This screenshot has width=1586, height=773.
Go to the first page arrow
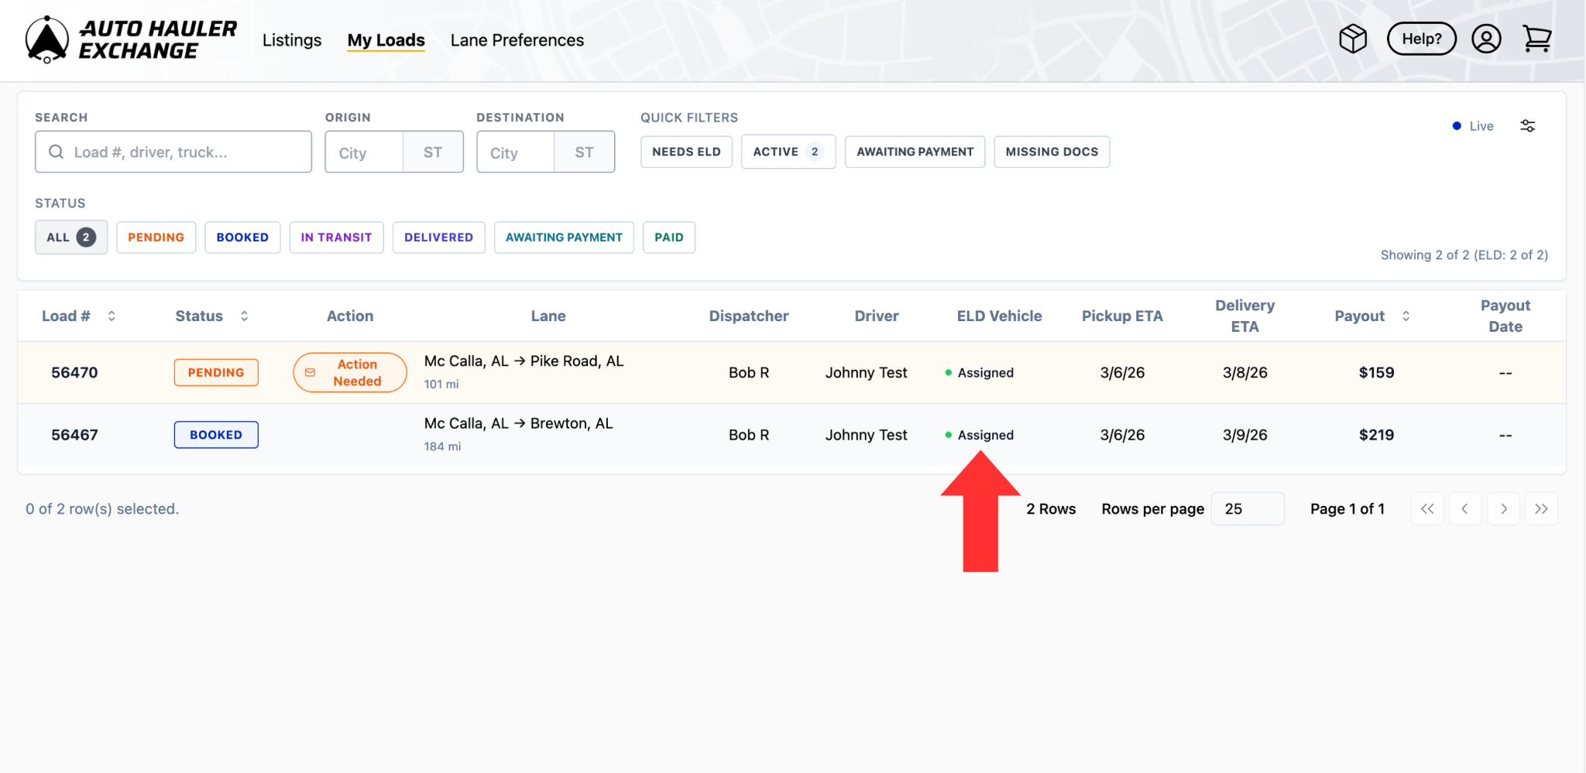[1426, 509]
